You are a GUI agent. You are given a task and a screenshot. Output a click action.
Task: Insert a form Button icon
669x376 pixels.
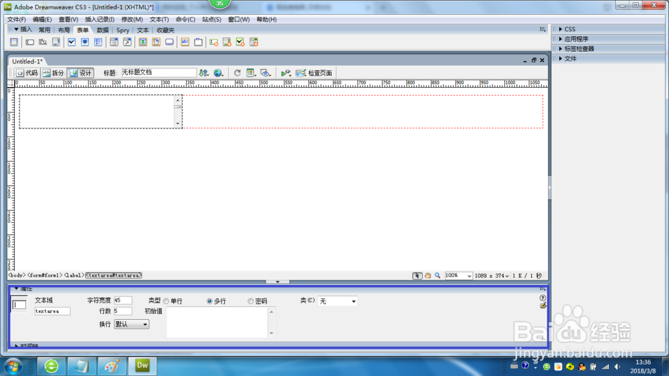pyautogui.click(x=169, y=42)
